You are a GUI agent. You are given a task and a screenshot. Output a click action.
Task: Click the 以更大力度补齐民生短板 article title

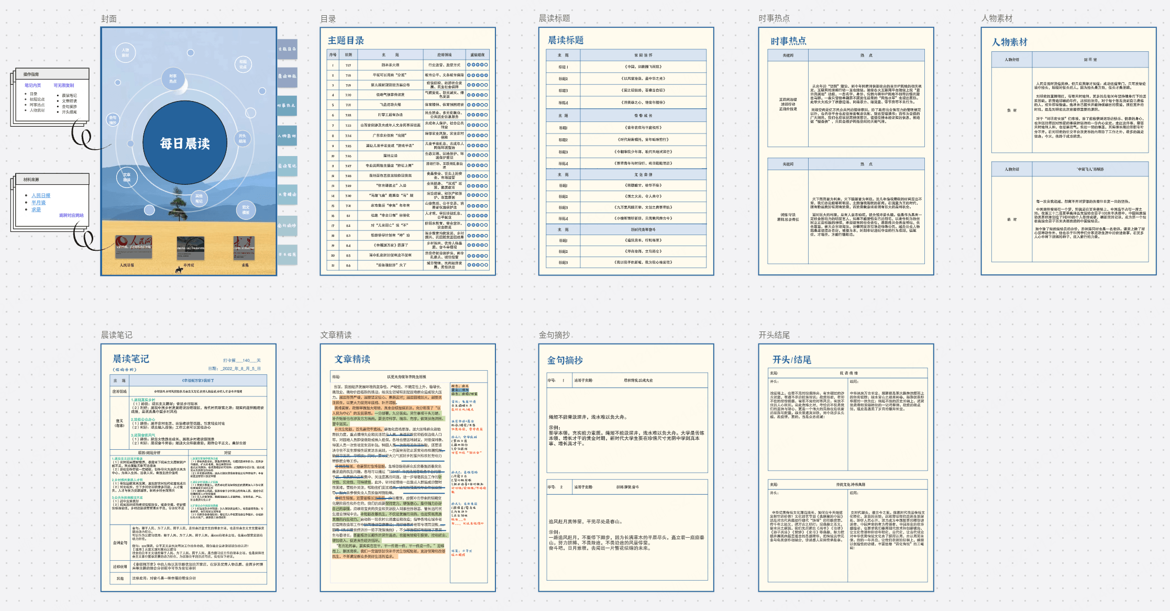pyautogui.click(x=406, y=376)
